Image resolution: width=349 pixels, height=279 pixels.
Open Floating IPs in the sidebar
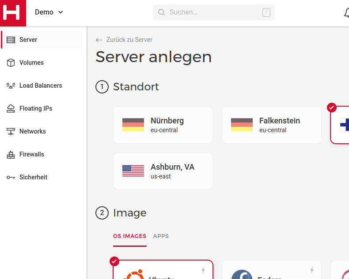click(x=42, y=108)
